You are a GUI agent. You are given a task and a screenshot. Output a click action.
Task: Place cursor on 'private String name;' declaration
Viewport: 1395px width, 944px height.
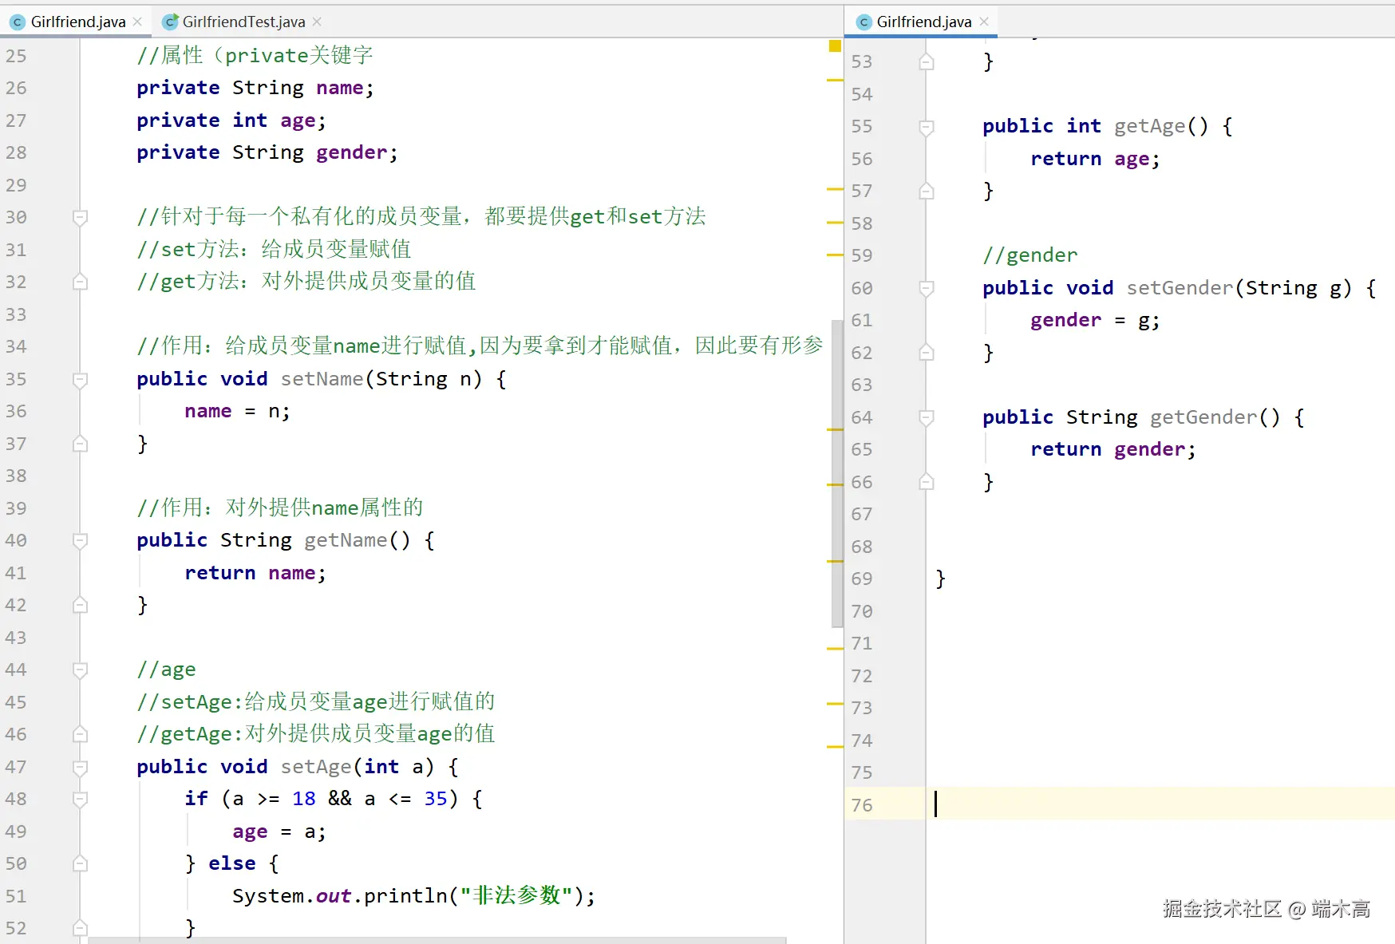pos(255,88)
